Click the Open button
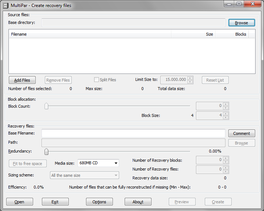Viewport: 264px width, 211px height. (x=19, y=201)
